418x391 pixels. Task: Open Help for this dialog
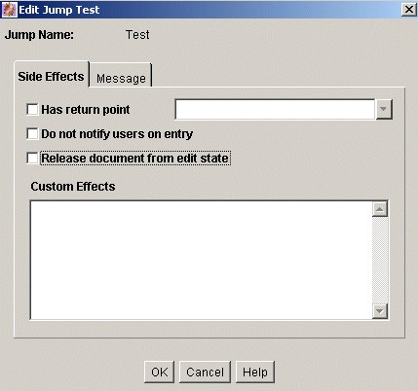(x=255, y=372)
